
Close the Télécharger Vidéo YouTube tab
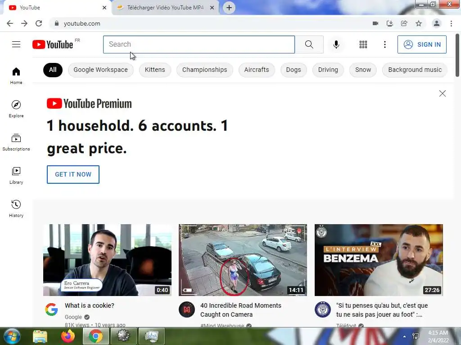[212, 8]
